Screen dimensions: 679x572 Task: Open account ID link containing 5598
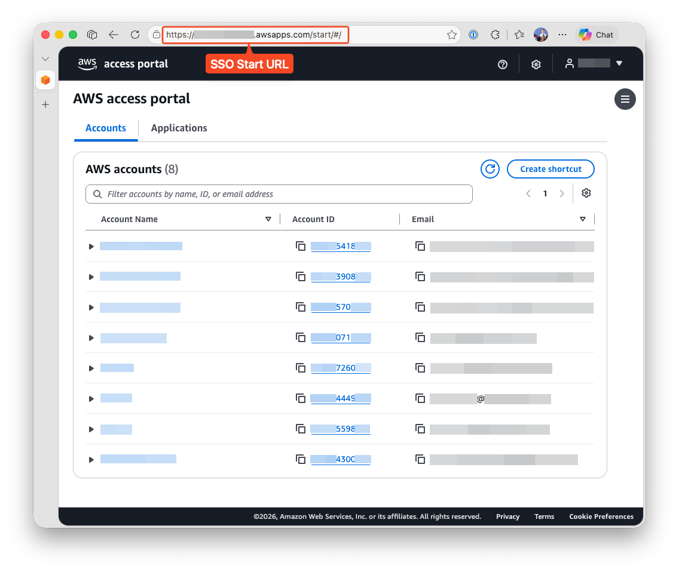pyautogui.click(x=341, y=429)
